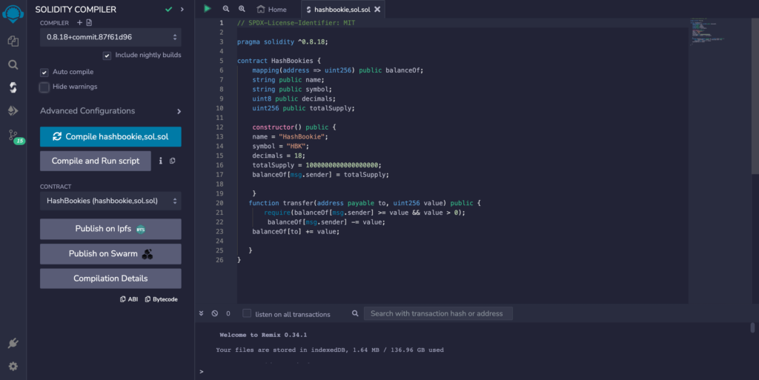Zoom in the editor font
Image resolution: width=759 pixels, height=380 pixels.
click(242, 9)
